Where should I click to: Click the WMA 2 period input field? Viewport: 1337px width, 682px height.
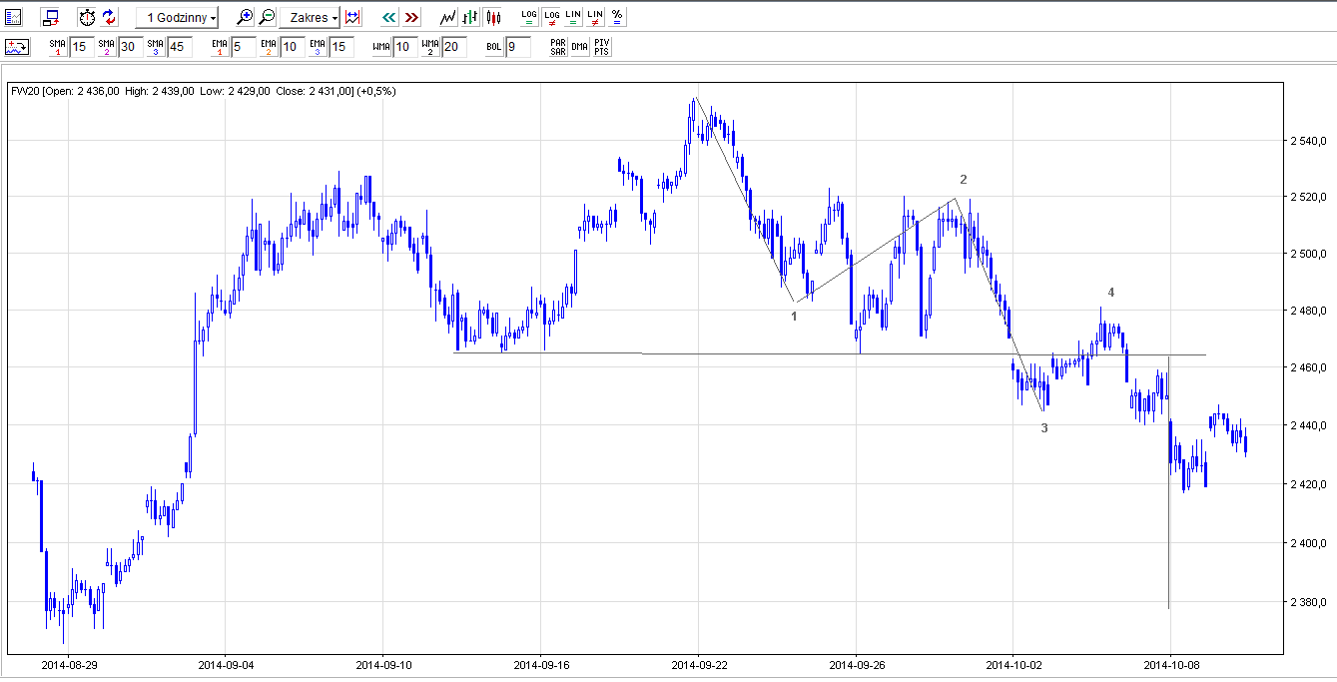[453, 47]
